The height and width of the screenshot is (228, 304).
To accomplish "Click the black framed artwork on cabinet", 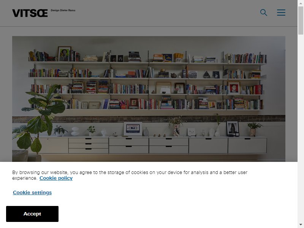I will tap(233, 128).
